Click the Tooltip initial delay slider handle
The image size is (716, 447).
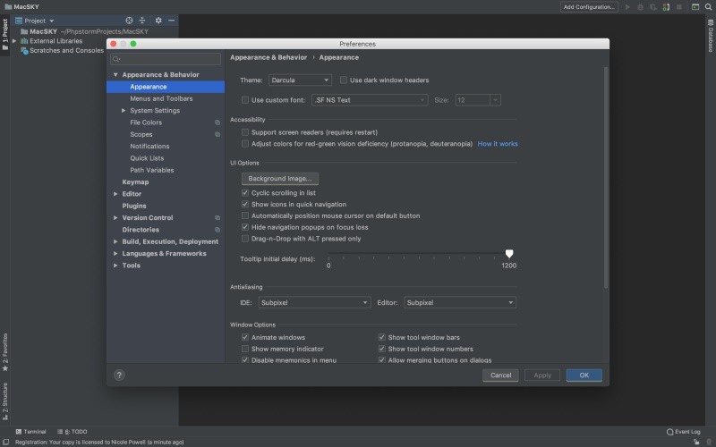509,254
